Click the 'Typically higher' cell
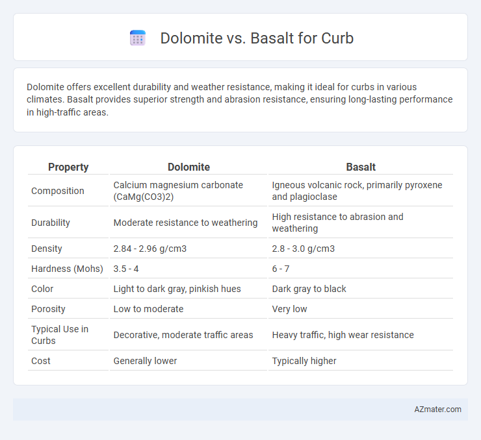481x440 pixels. (x=304, y=361)
